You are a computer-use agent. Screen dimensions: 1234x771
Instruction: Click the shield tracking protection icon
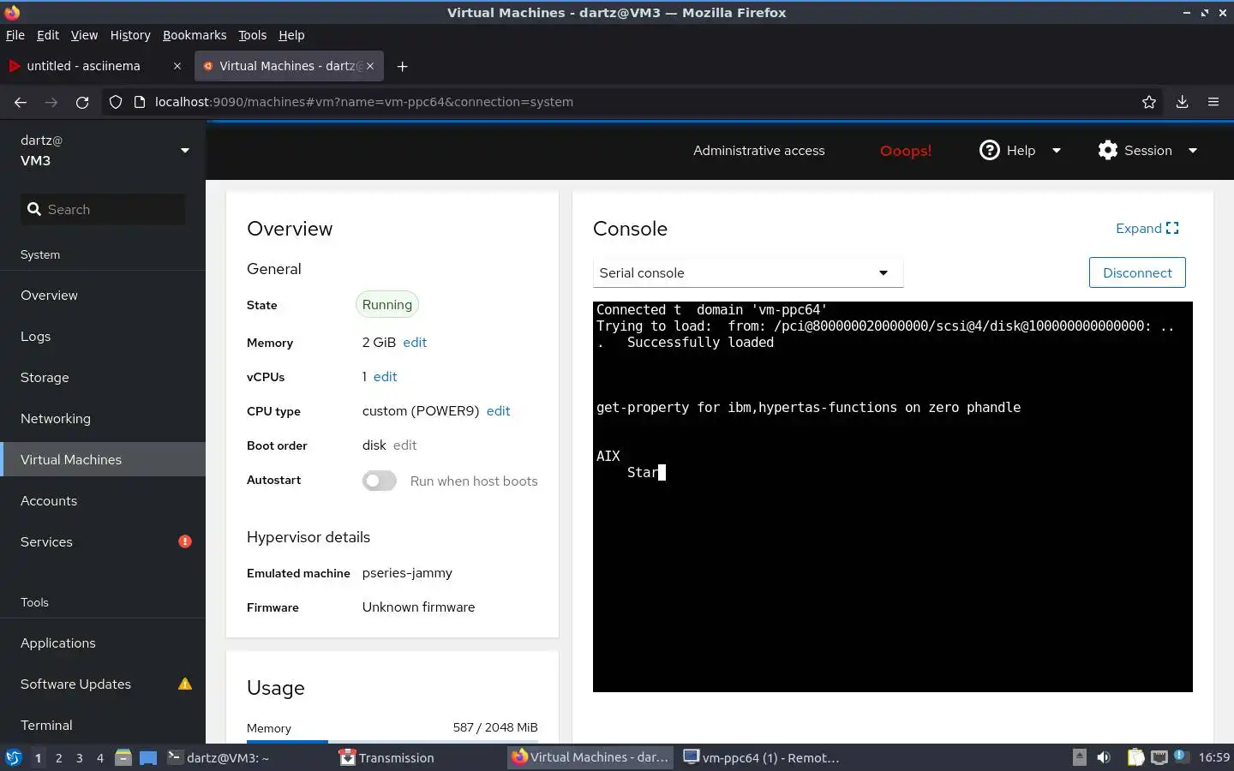pos(116,102)
